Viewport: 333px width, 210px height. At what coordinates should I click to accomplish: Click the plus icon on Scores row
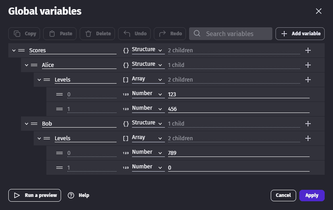(308, 50)
